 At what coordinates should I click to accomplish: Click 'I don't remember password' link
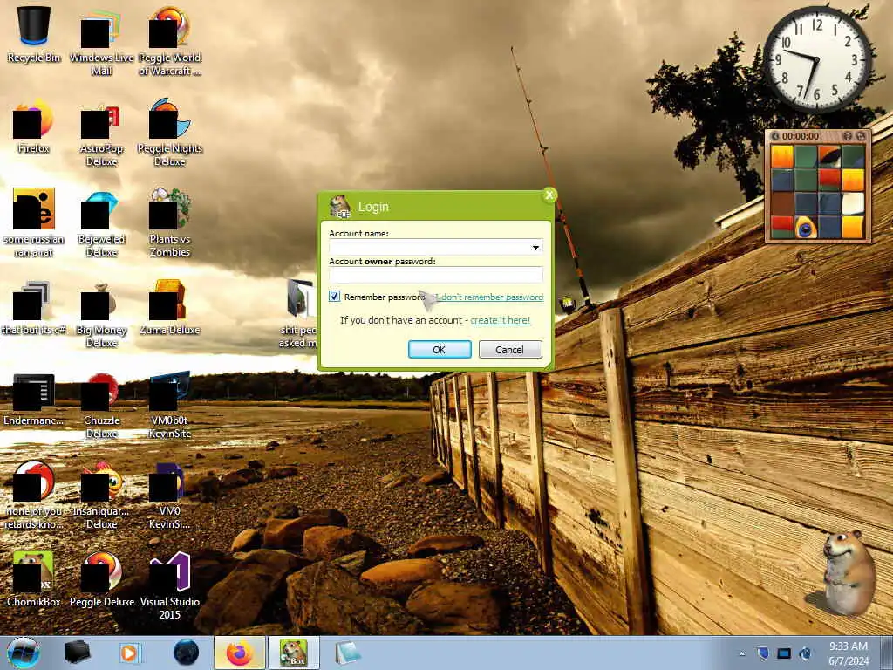click(x=490, y=297)
